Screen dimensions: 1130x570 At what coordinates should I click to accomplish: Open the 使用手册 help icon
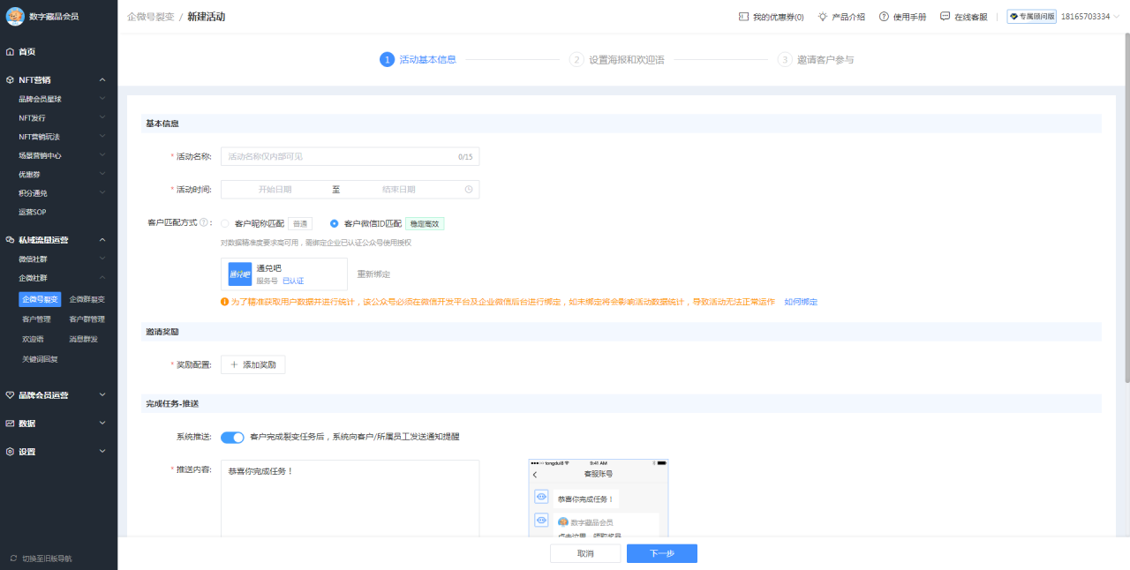883,16
